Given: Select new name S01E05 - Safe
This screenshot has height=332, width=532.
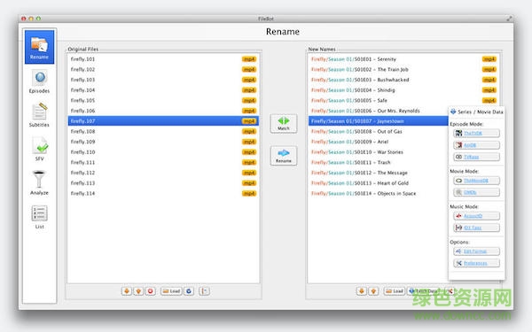Looking at the screenshot, I should [x=403, y=101].
